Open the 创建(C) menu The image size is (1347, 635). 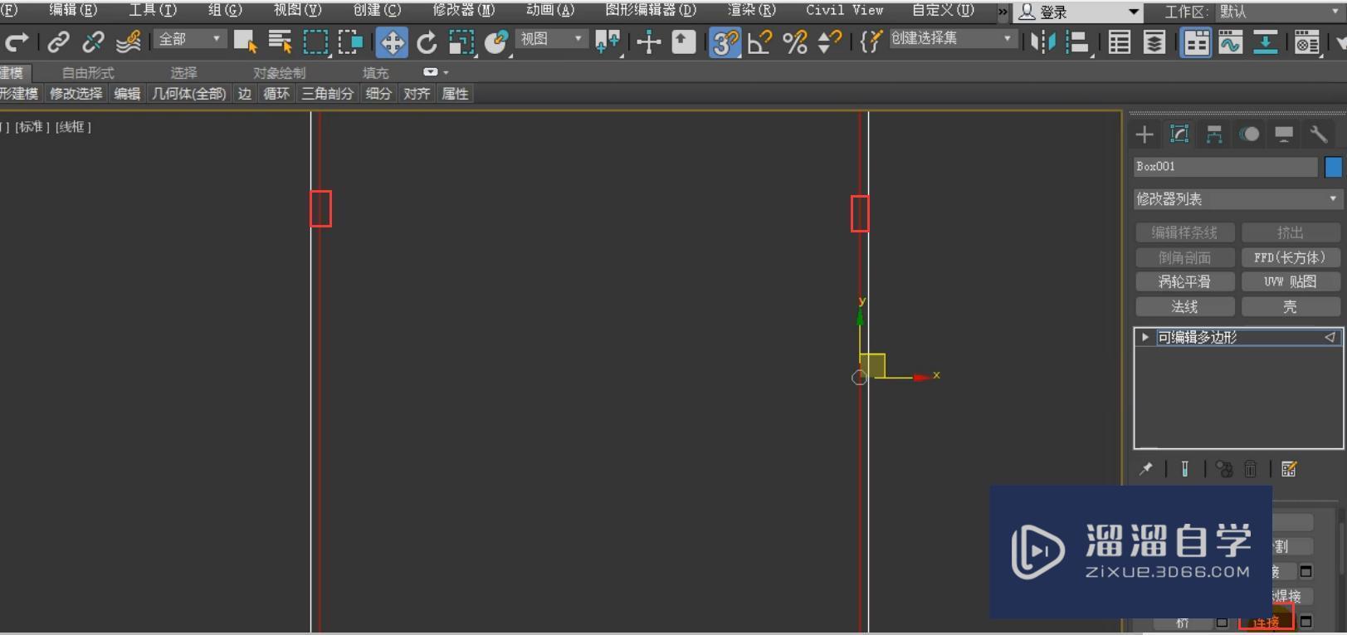[x=378, y=11]
